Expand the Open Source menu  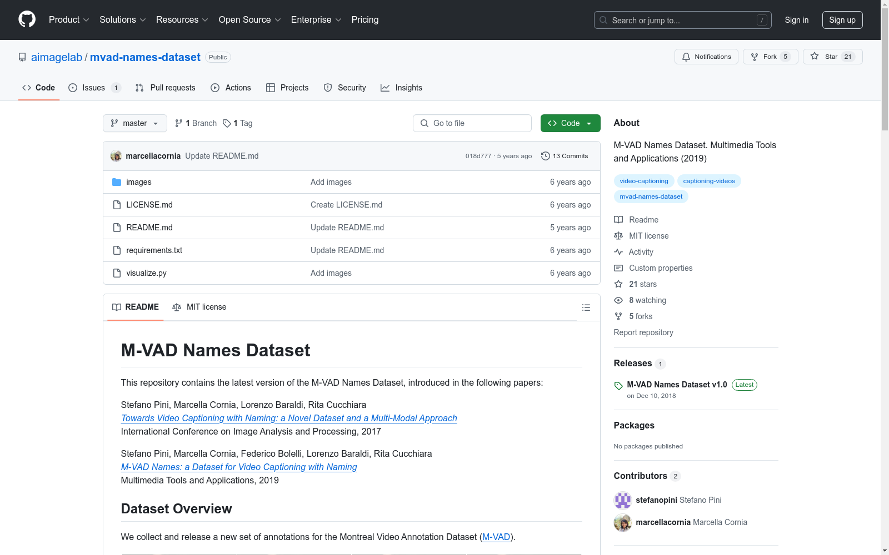(250, 20)
